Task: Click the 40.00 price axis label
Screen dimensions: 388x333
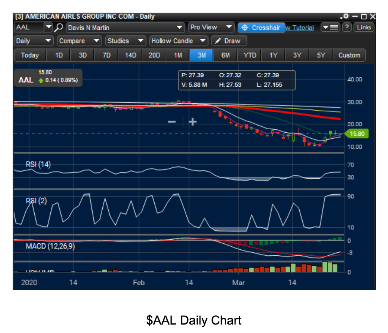Action: click(355, 79)
